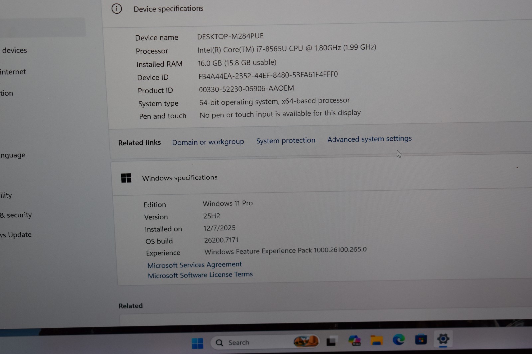Click the 64-bit operating system text

point(274,101)
